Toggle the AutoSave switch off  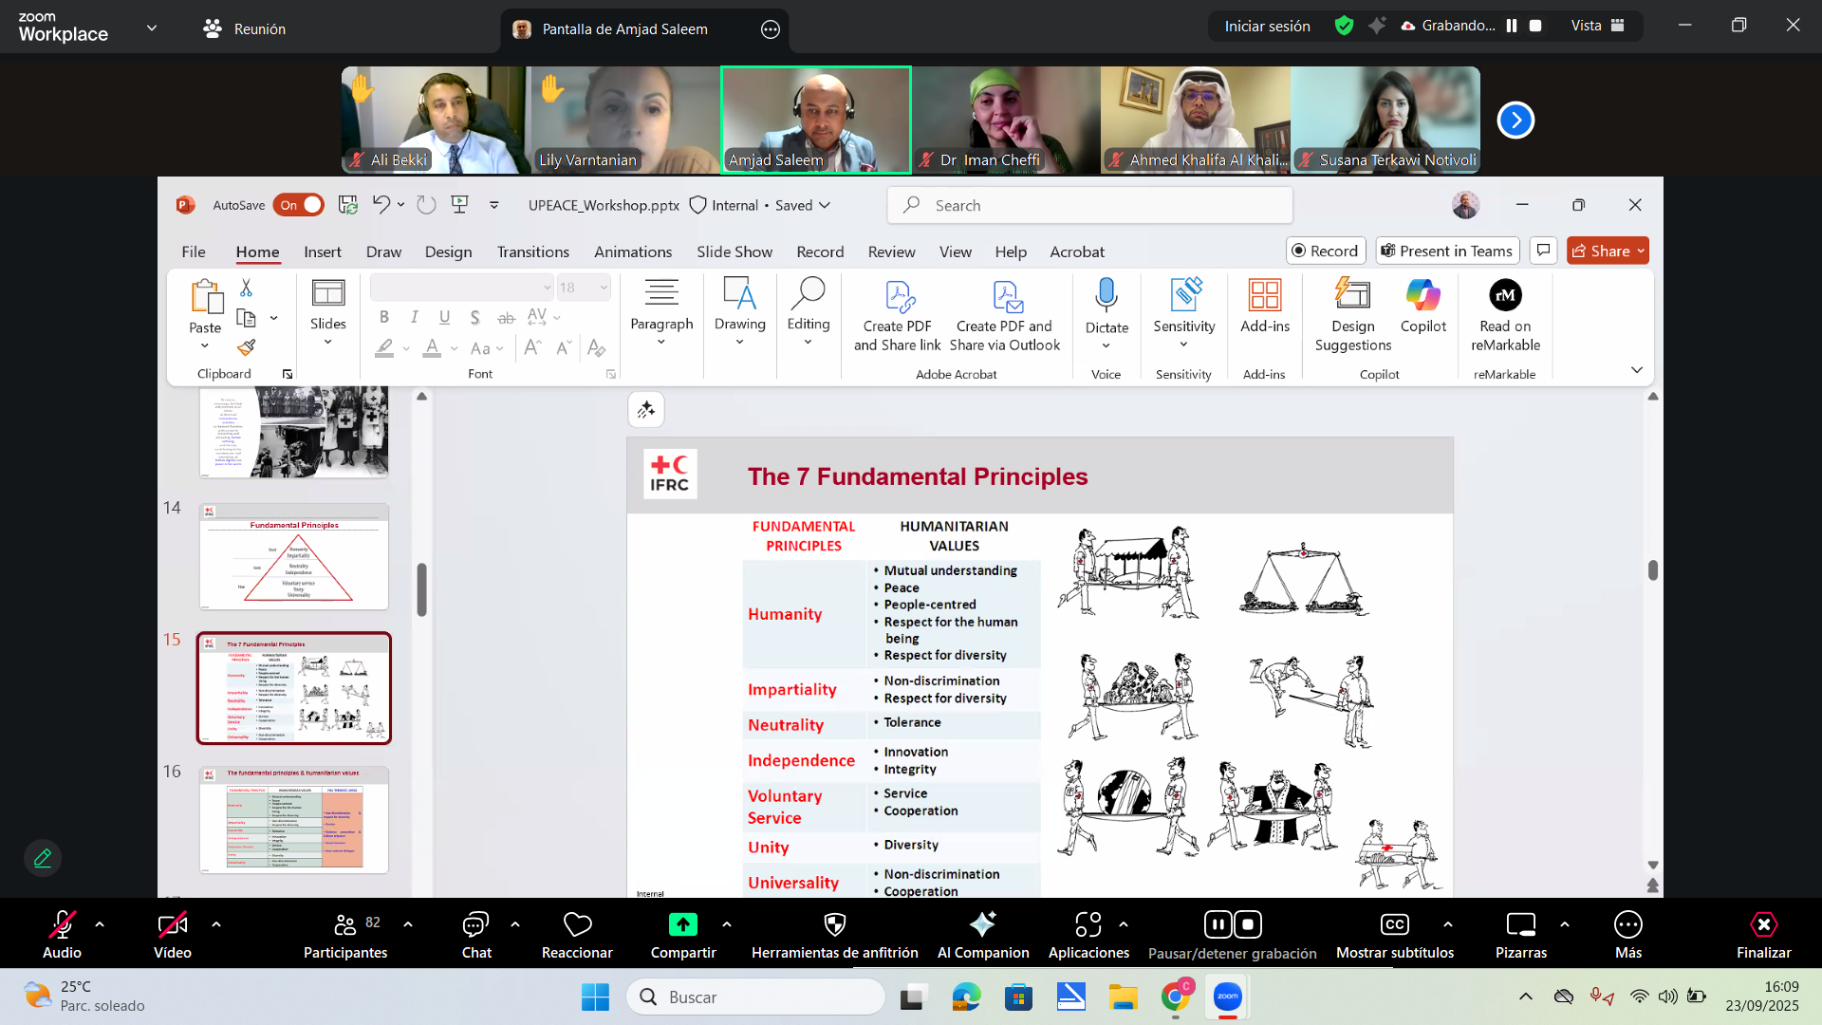coord(298,205)
